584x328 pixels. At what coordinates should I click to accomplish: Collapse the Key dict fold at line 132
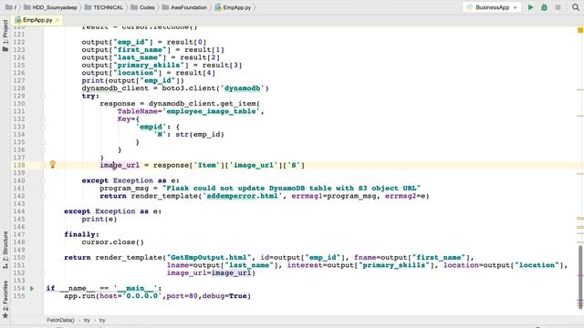[x=43, y=119]
